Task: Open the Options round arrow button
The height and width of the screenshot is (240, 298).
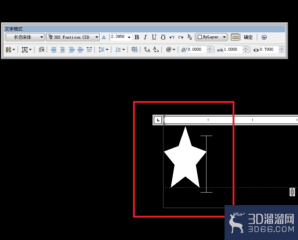Action: click(x=264, y=37)
